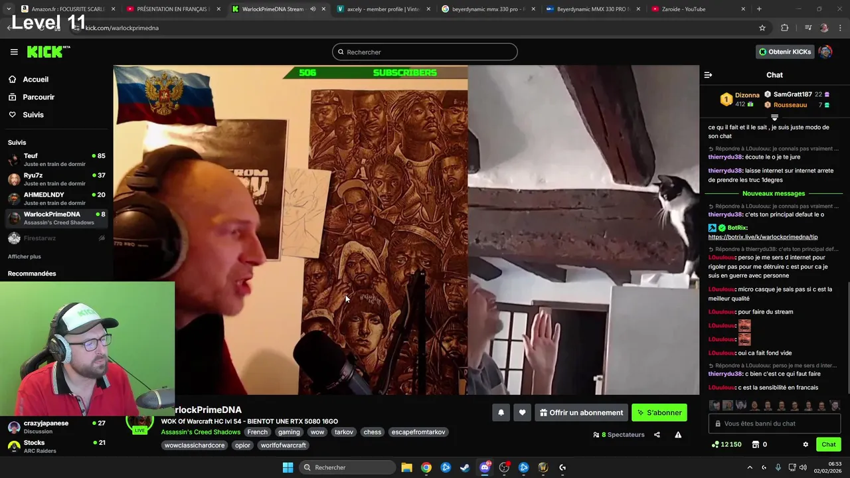The height and width of the screenshot is (478, 850).
Task: Open Steam from the taskbar
Action: (465, 467)
